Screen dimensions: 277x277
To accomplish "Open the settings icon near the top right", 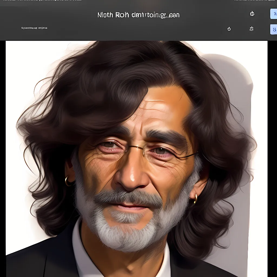I will [x=252, y=29].
